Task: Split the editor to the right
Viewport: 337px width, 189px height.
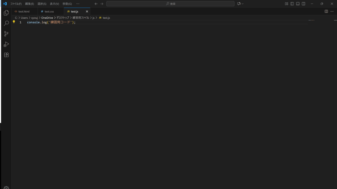Action: click(326, 11)
